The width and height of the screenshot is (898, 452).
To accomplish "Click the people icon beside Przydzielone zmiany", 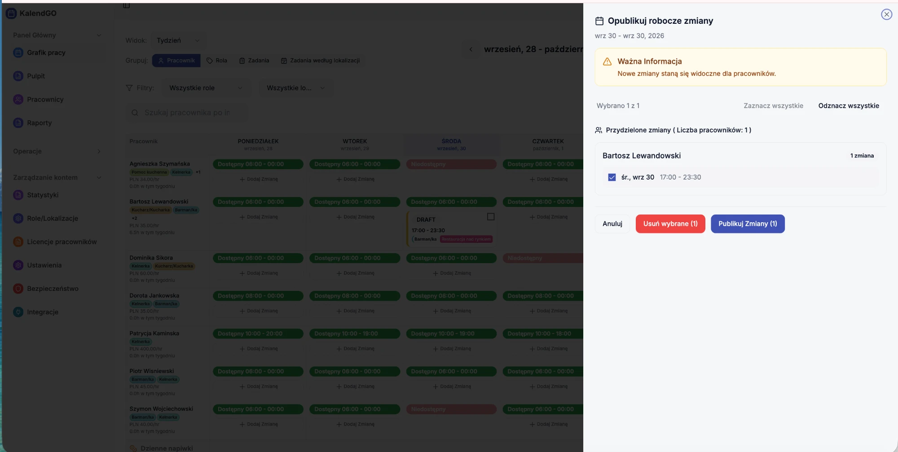I will tap(599, 130).
